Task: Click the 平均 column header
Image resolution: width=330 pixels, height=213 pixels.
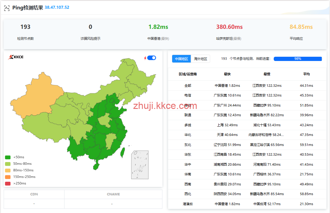Action: coord(306,74)
